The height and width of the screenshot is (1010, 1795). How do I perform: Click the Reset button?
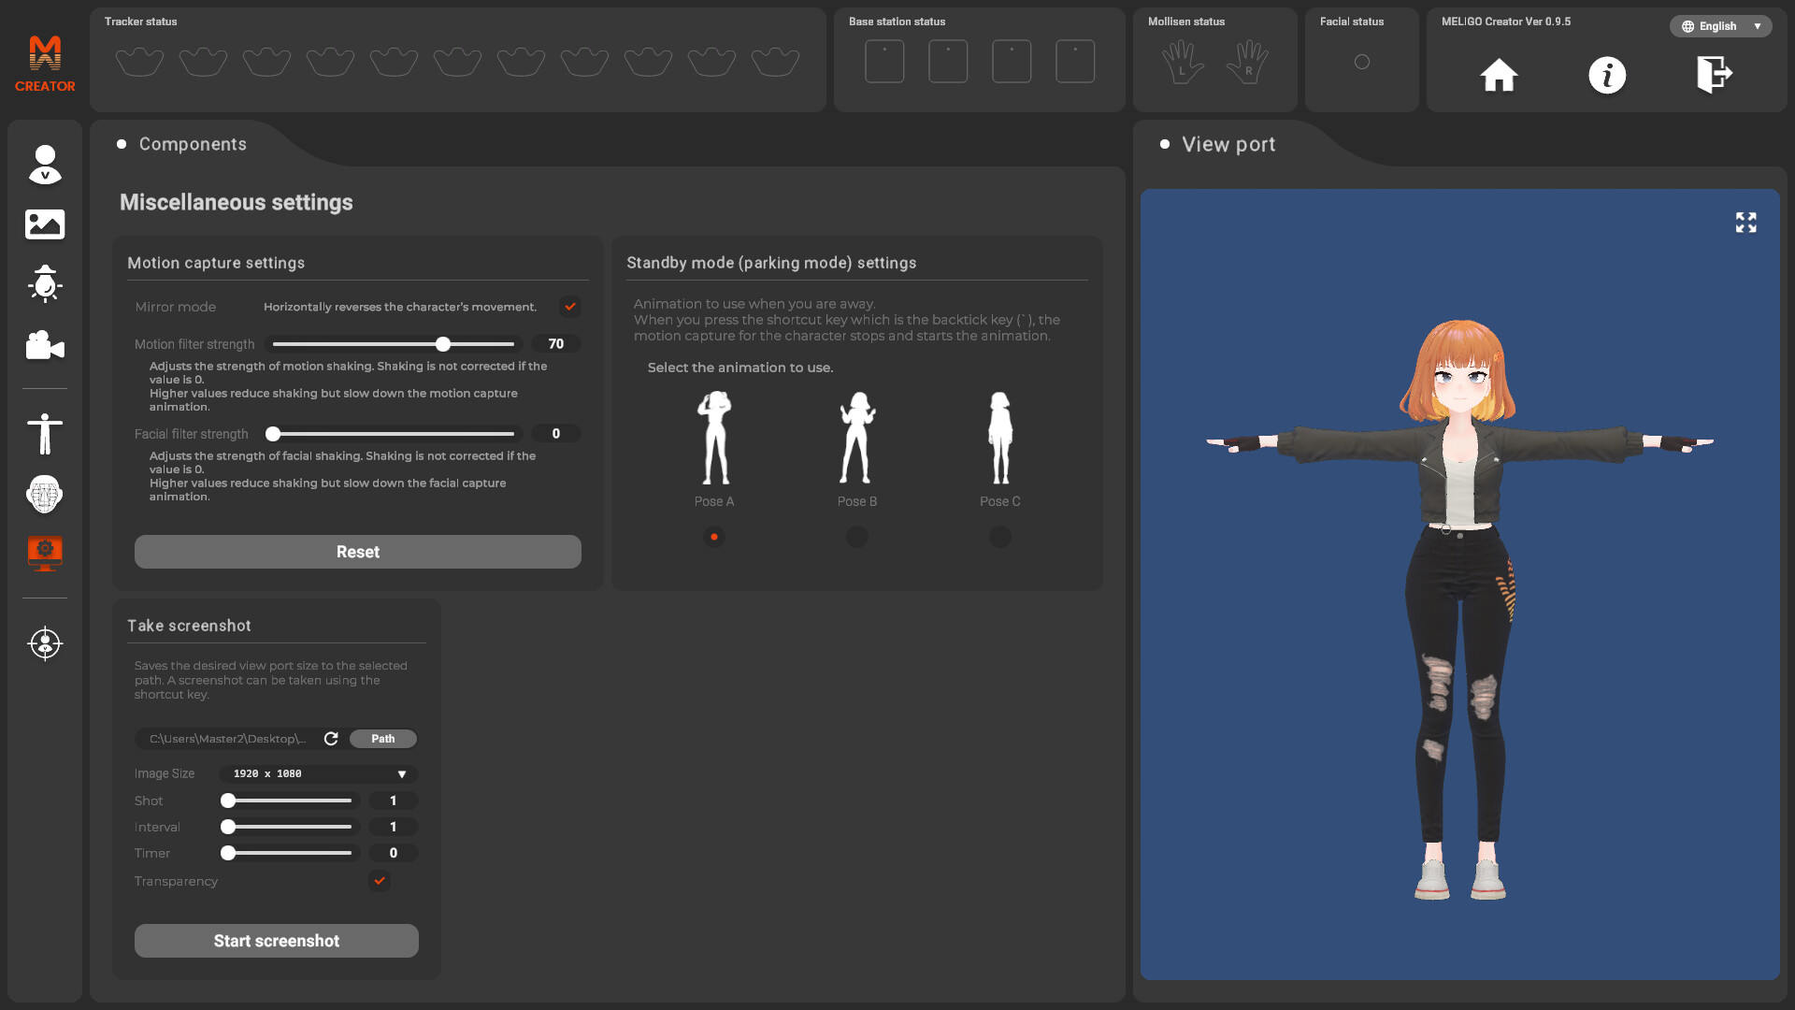357,552
